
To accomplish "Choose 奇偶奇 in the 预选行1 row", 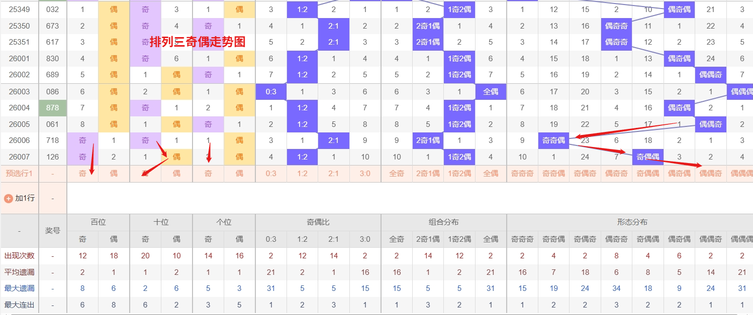I will 585,174.
